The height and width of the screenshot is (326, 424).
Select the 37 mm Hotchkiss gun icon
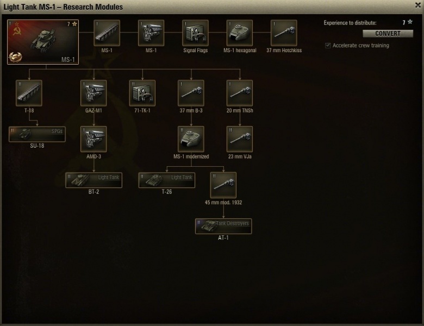coord(284,33)
